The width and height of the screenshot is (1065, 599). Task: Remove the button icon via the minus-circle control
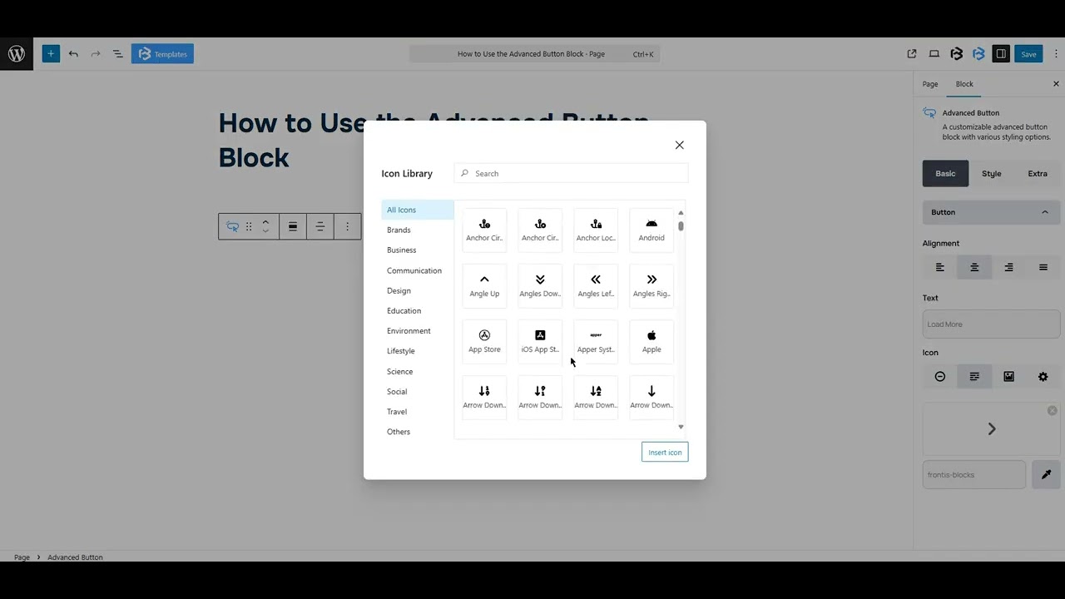939,376
